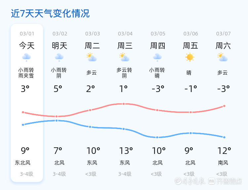The image size is (248, 190).
Task: Click Wednesday's partly cloudy icon
Action: [x=124, y=57]
